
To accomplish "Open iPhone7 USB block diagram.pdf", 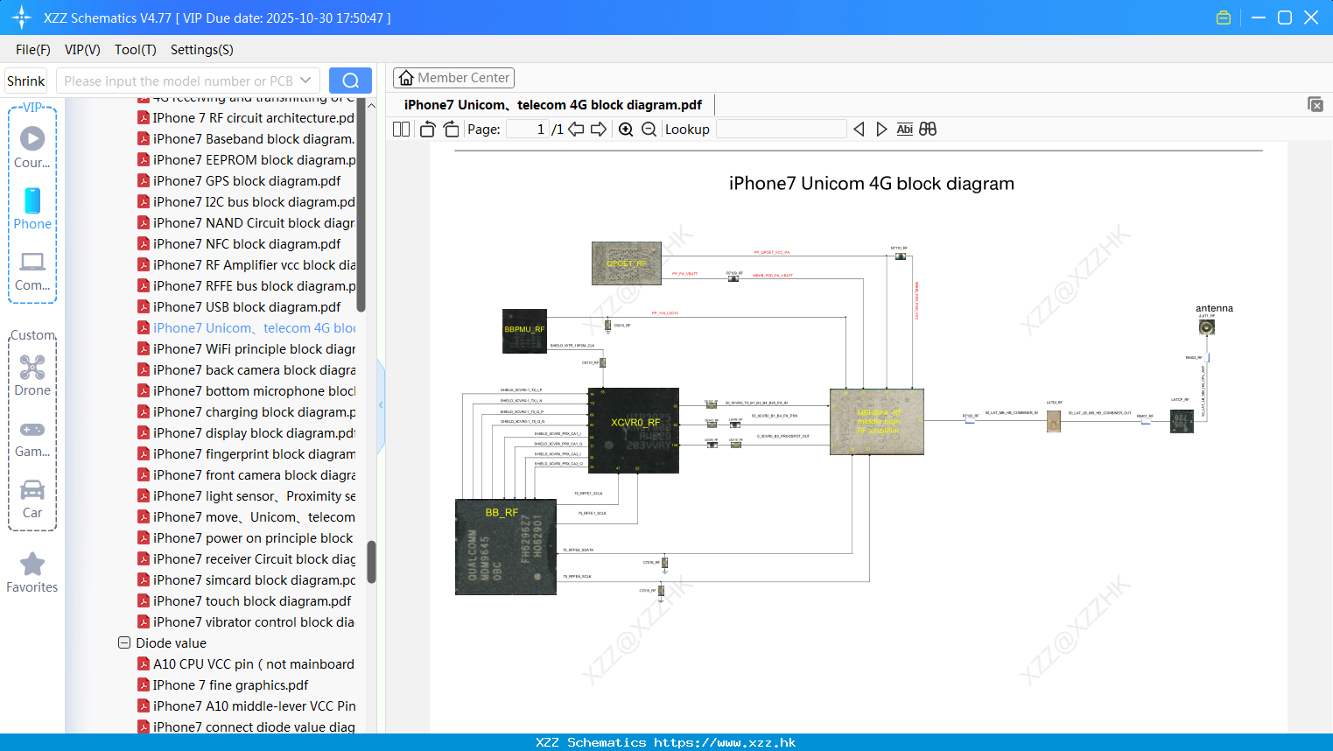I will (240, 307).
